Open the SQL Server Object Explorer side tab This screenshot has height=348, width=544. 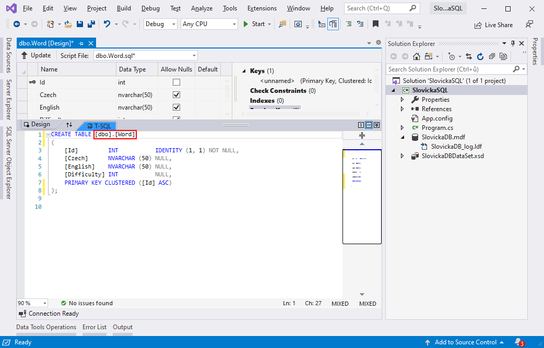[x=9, y=163]
